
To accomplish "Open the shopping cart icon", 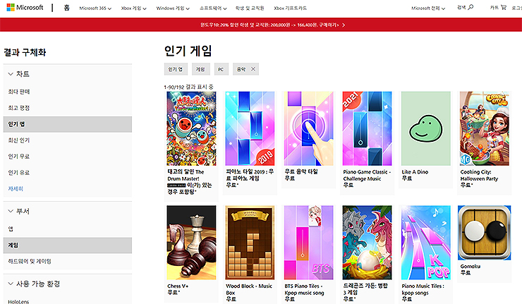I will tap(503, 7).
